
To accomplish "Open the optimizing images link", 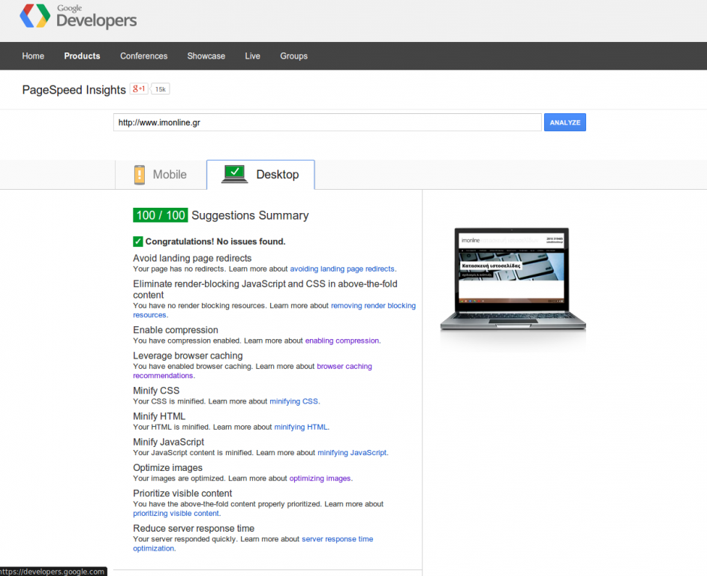I will [x=320, y=478].
